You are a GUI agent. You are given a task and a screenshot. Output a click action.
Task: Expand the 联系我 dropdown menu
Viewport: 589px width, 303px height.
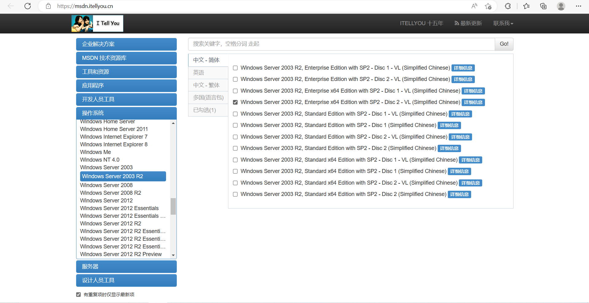[x=503, y=23]
